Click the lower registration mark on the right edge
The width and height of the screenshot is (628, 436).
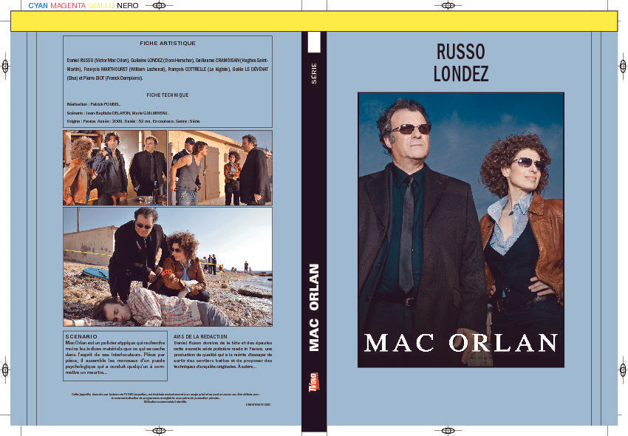click(623, 369)
